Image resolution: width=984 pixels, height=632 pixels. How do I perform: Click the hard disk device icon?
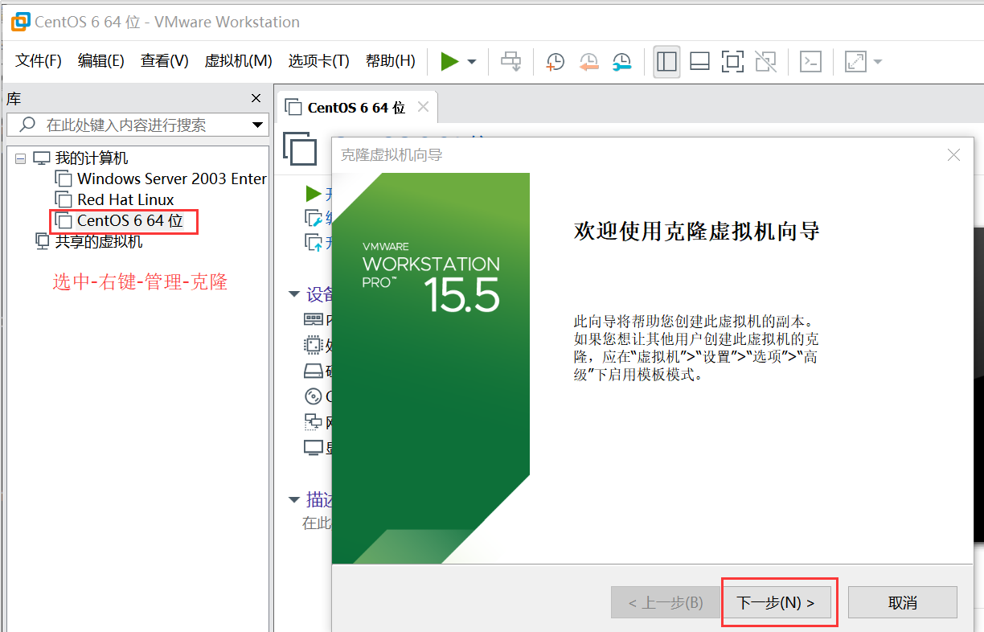[x=314, y=371]
